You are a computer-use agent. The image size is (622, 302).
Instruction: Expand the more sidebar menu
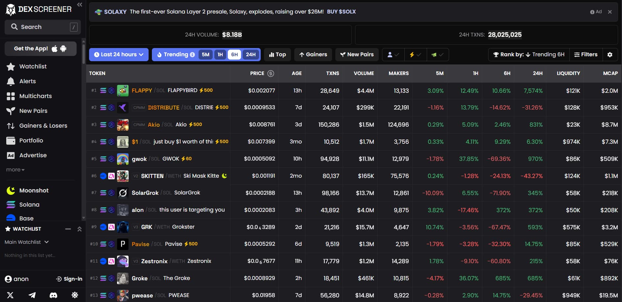[x=15, y=170]
